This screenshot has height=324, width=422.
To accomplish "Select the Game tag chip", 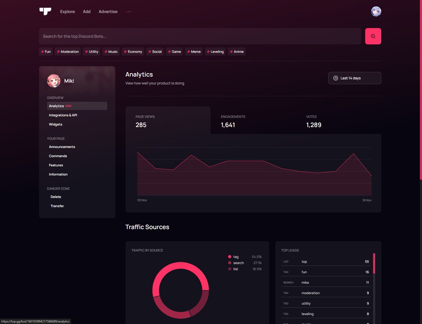I will (174, 52).
